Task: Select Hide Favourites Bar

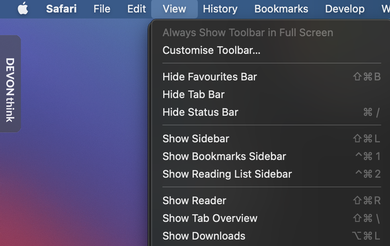Action: point(272,77)
